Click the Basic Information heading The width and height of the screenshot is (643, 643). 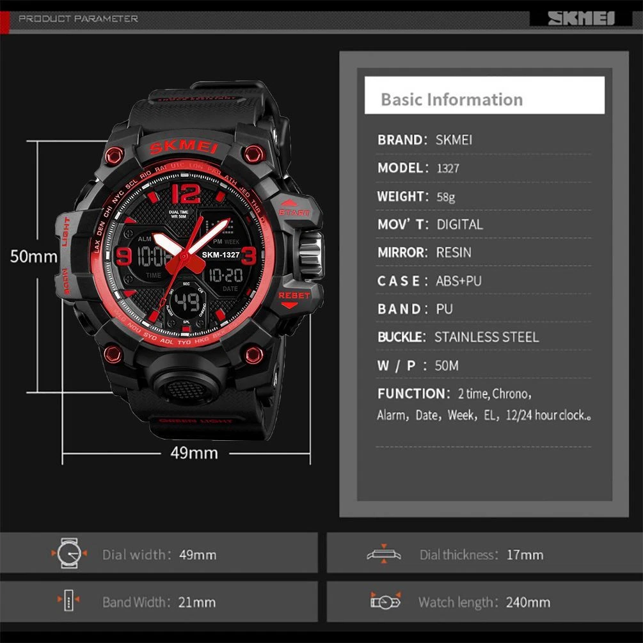452,99
